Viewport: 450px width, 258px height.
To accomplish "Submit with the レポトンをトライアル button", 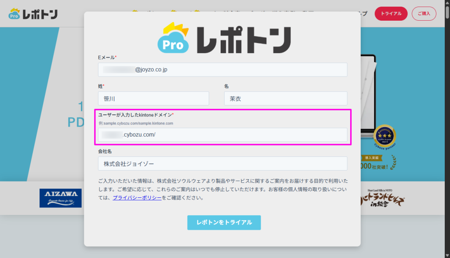I will coord(224,222).
